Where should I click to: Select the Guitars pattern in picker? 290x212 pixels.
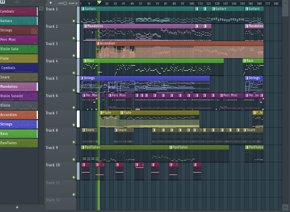pos(19,21)
